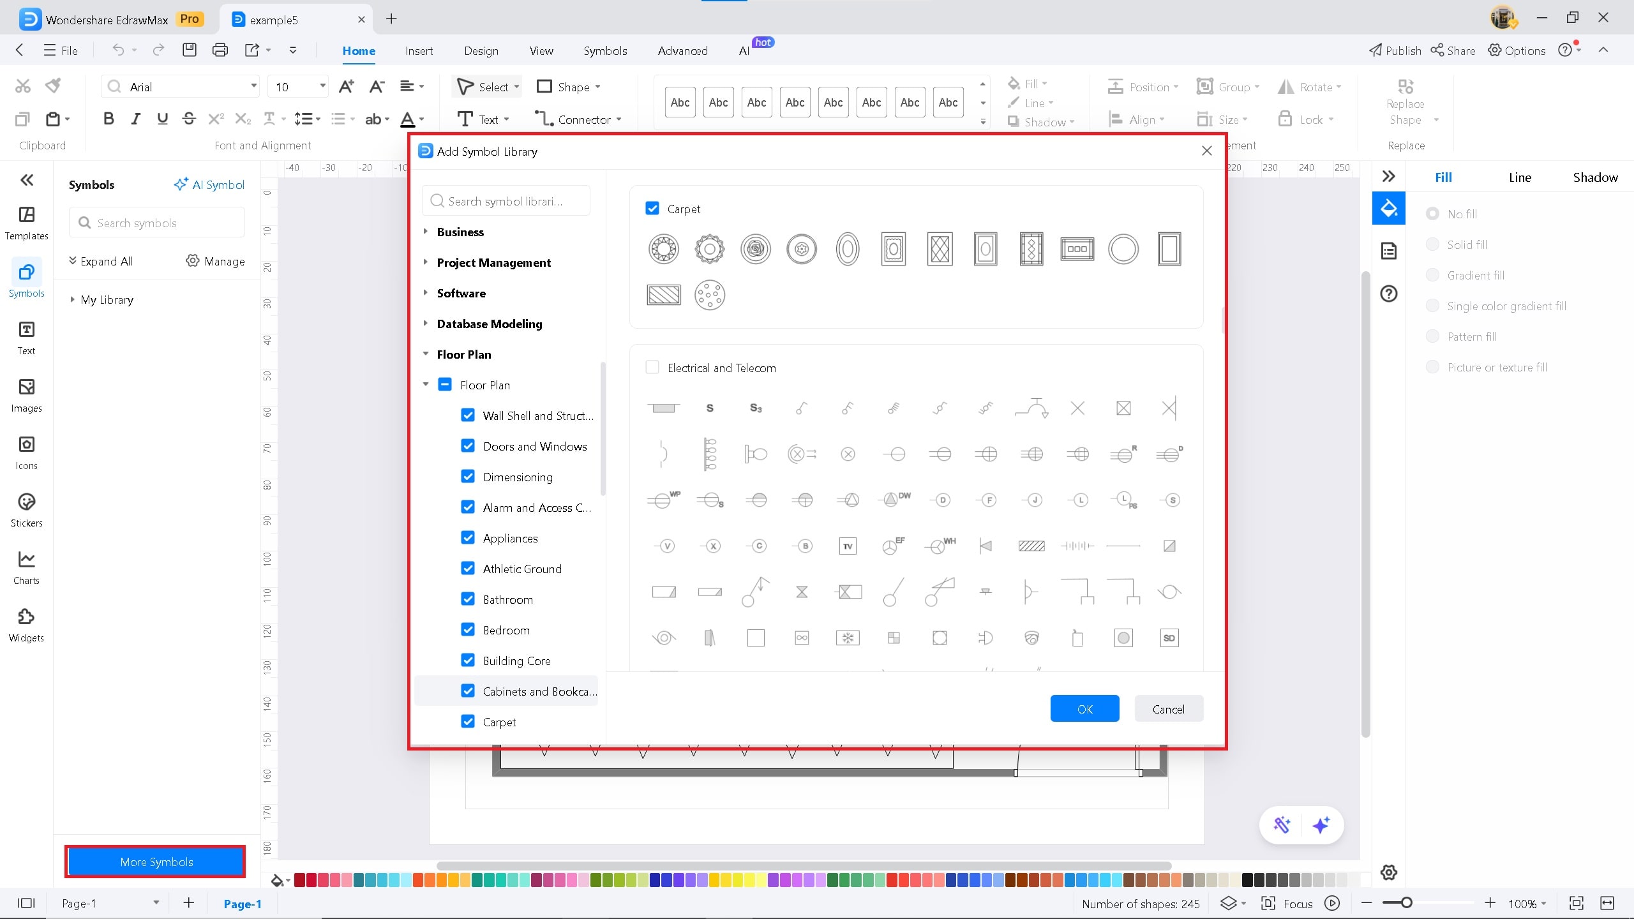Image resolution: width=1634 pixels, height=919 pixels.
Task: Check the Electrical and Telecom checkbox
Action: (652, 367)
